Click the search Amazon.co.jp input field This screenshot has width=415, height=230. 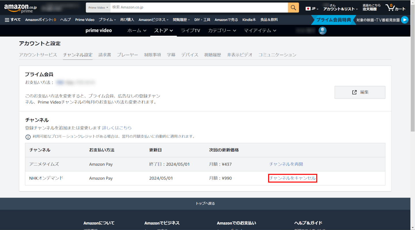pos(199,7)
